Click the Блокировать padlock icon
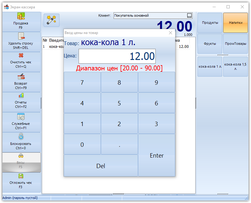 pos(21,137)
